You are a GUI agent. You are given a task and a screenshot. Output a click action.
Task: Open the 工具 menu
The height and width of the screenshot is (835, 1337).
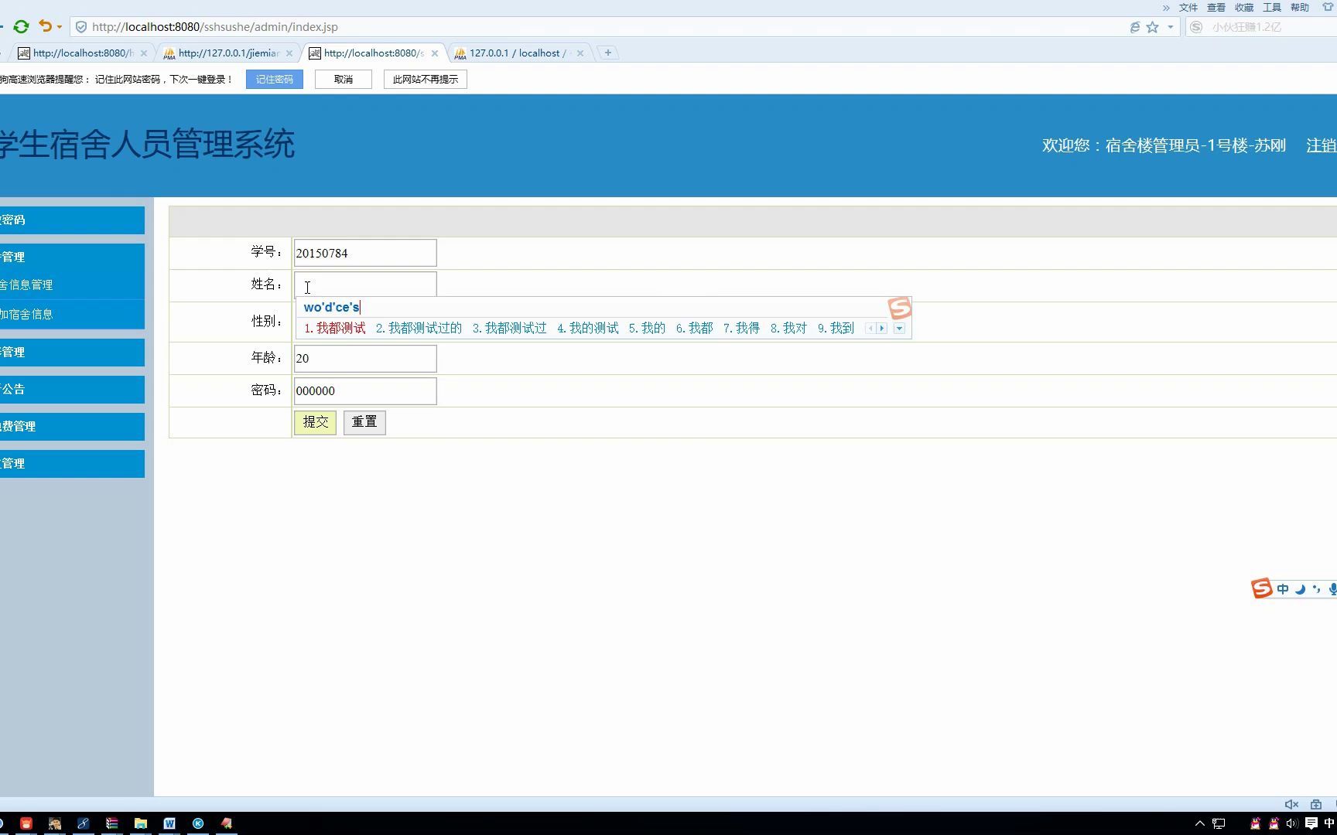[1272, 8]
